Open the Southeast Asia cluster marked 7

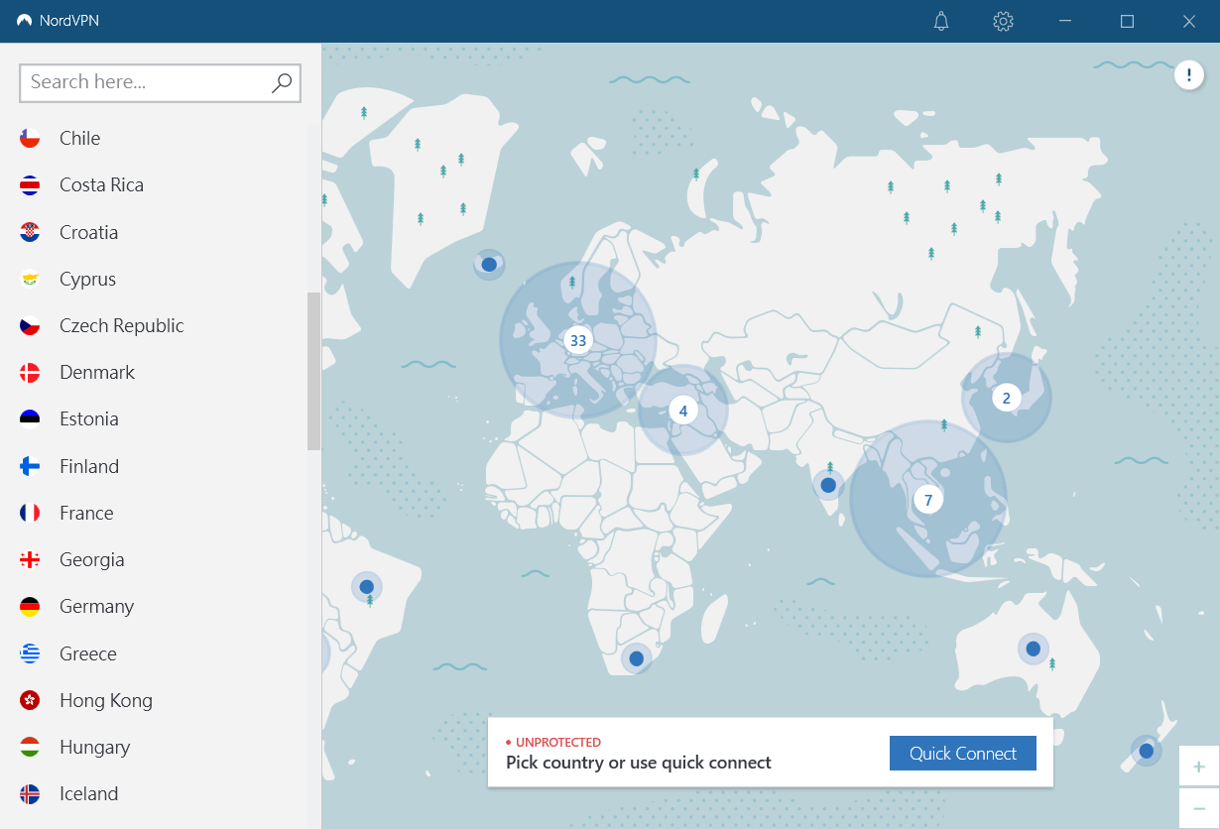928,500
